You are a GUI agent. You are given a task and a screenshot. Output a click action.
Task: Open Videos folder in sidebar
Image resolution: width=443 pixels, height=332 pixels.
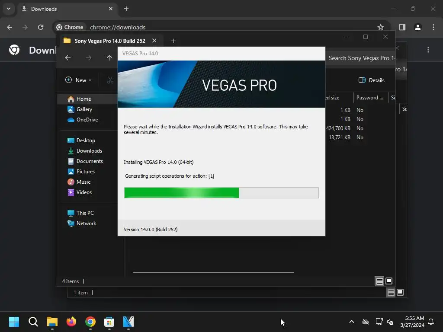(x=84, y=192)
